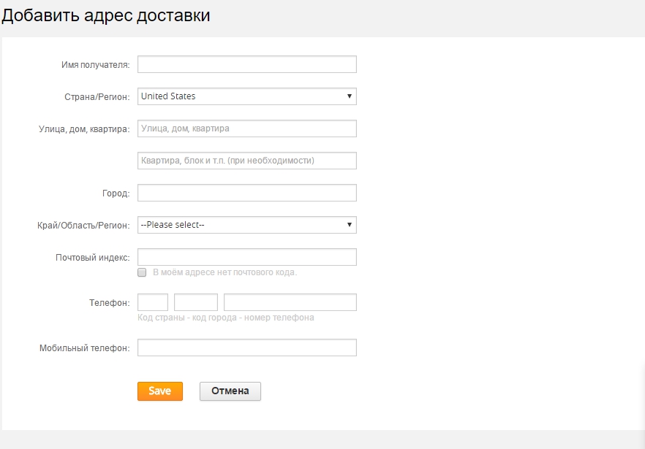Click the "Край/Область/Регион:" label
Image resolution: width=645 pixels, height=449 pixels.
click(x=83, y=226)
